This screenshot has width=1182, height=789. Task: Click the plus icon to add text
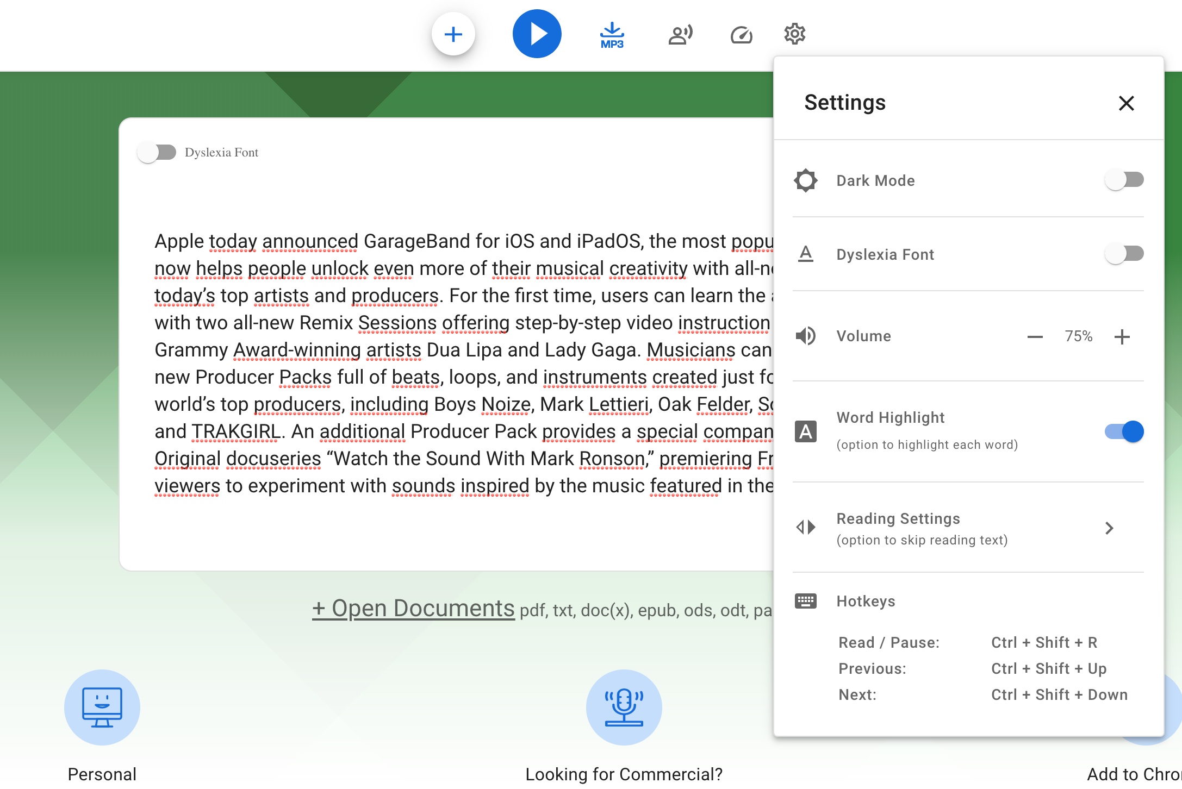pyautogui.click(x=453, y=34)
